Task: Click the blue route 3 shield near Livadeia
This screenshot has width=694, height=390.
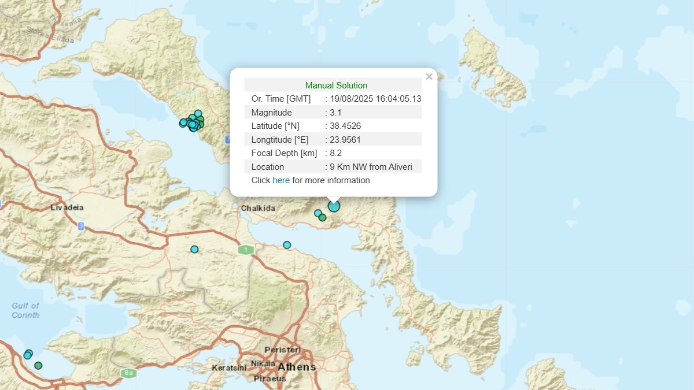Action: click(80, 226)
